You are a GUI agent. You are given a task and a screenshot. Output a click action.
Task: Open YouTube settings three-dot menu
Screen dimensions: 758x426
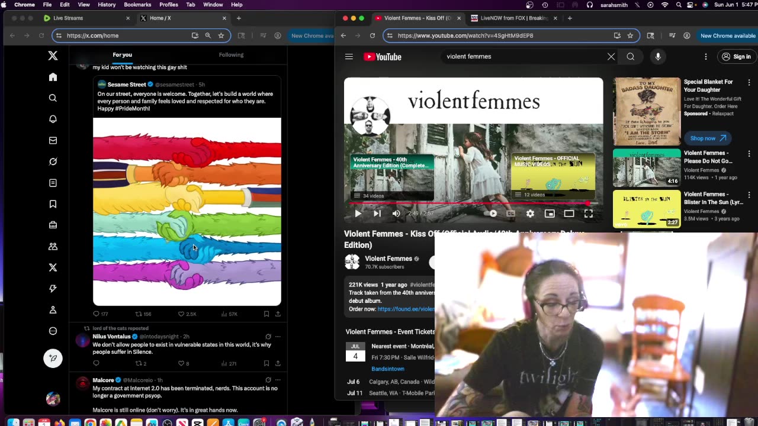pyautogui.click(x=706, y=57)
